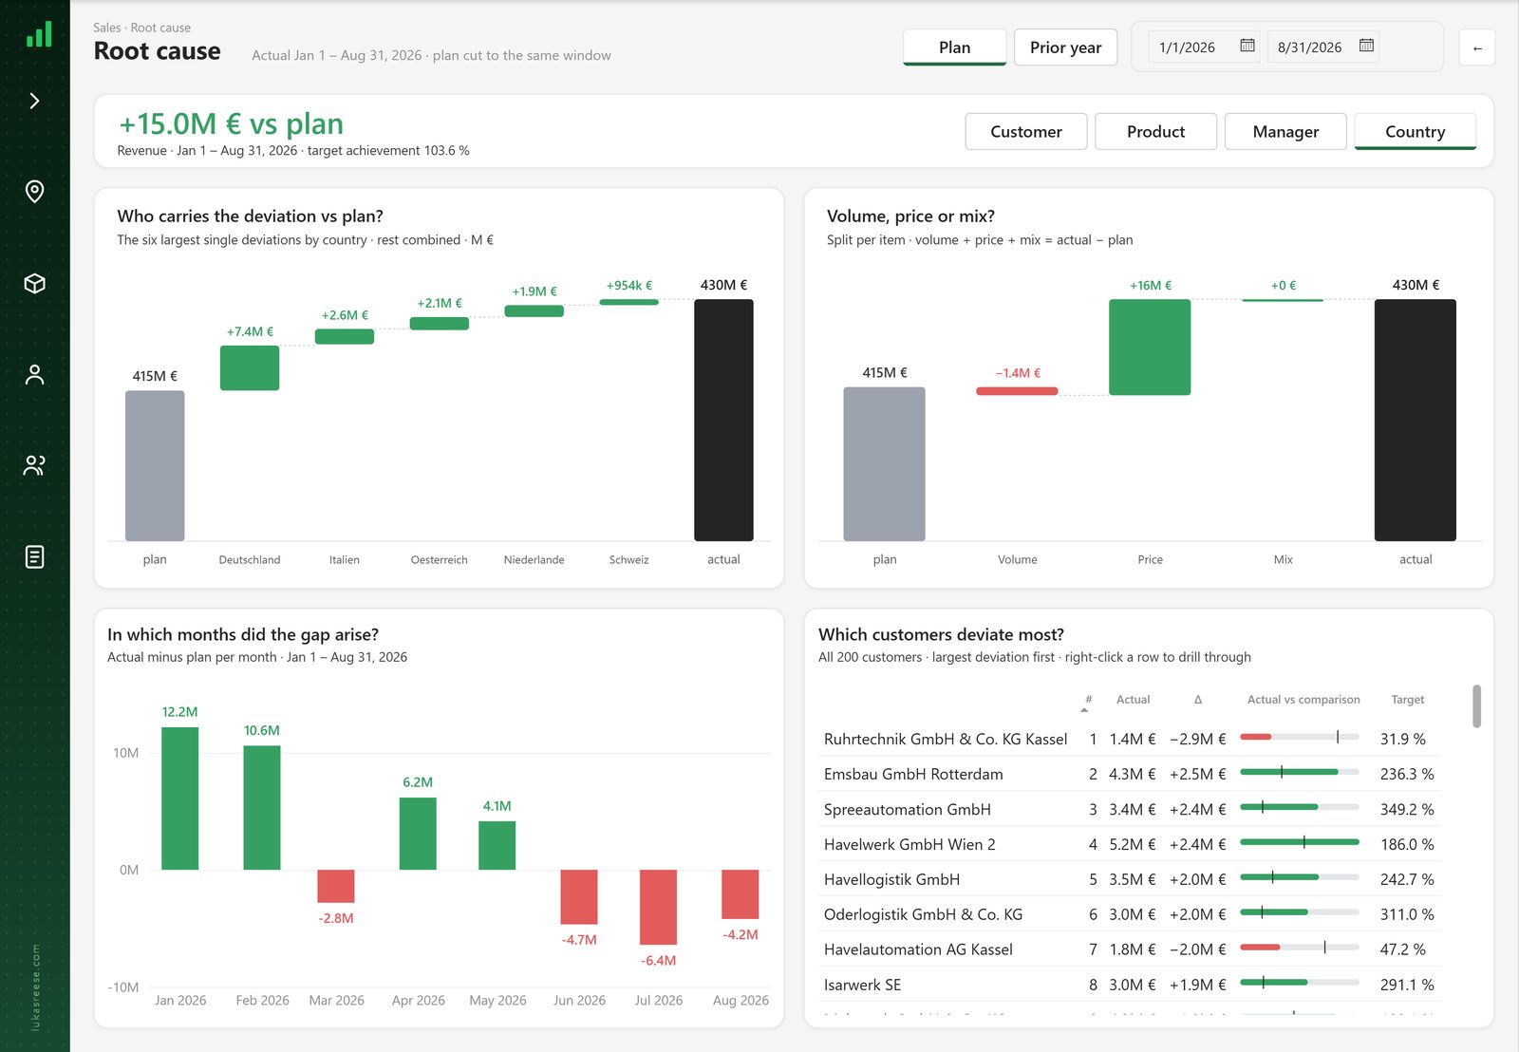The height and width of the screenshot is (1052, 1519).
Task: Click the Actual column header
Action: click(x=1133, y=700)
